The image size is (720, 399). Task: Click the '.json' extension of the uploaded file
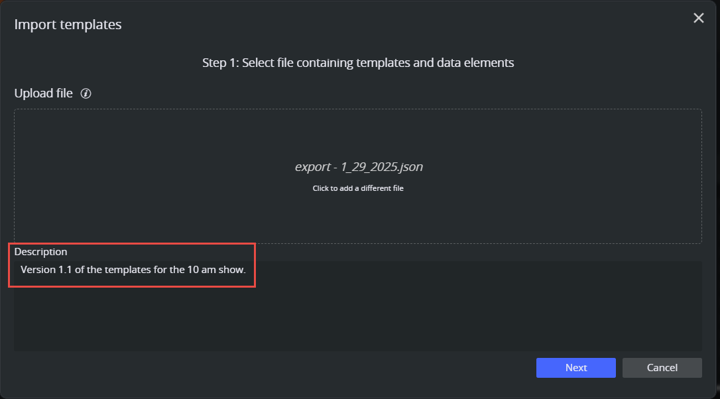tap(410, 167)
